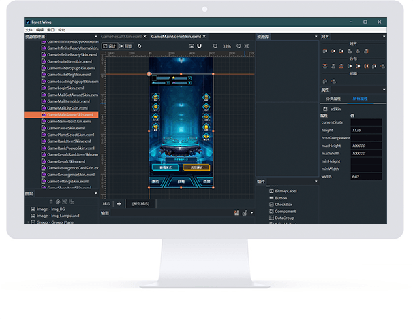This screenshot has height=319, width=413.
Task: Expand the Group - Group_Plane layer node
Action: pos(27,222)
